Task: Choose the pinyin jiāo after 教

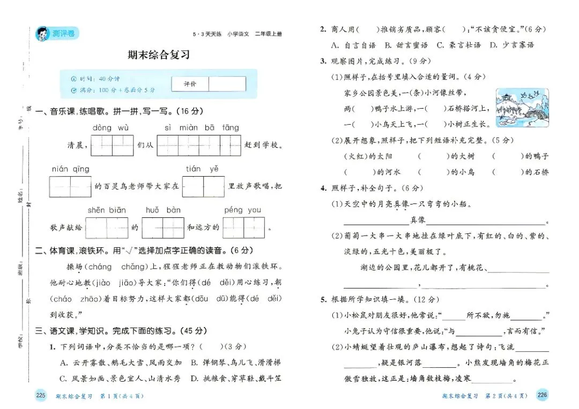Action: [126, 283]
